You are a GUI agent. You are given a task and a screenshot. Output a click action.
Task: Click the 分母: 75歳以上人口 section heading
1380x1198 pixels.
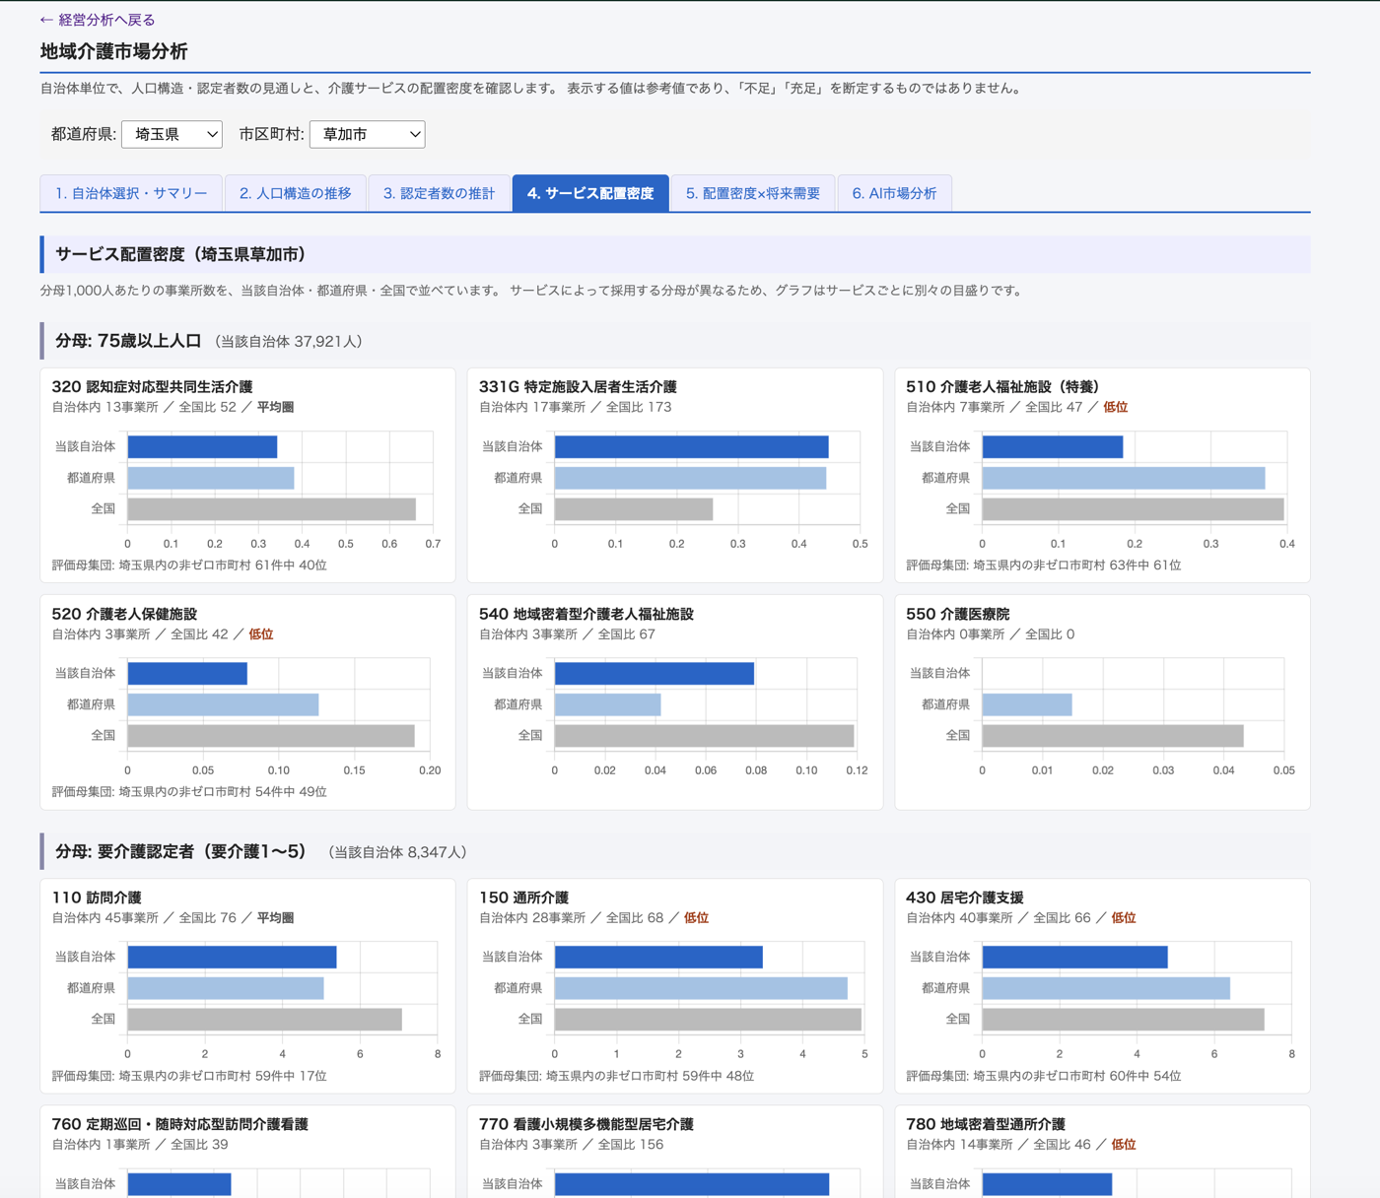point(128,341)
